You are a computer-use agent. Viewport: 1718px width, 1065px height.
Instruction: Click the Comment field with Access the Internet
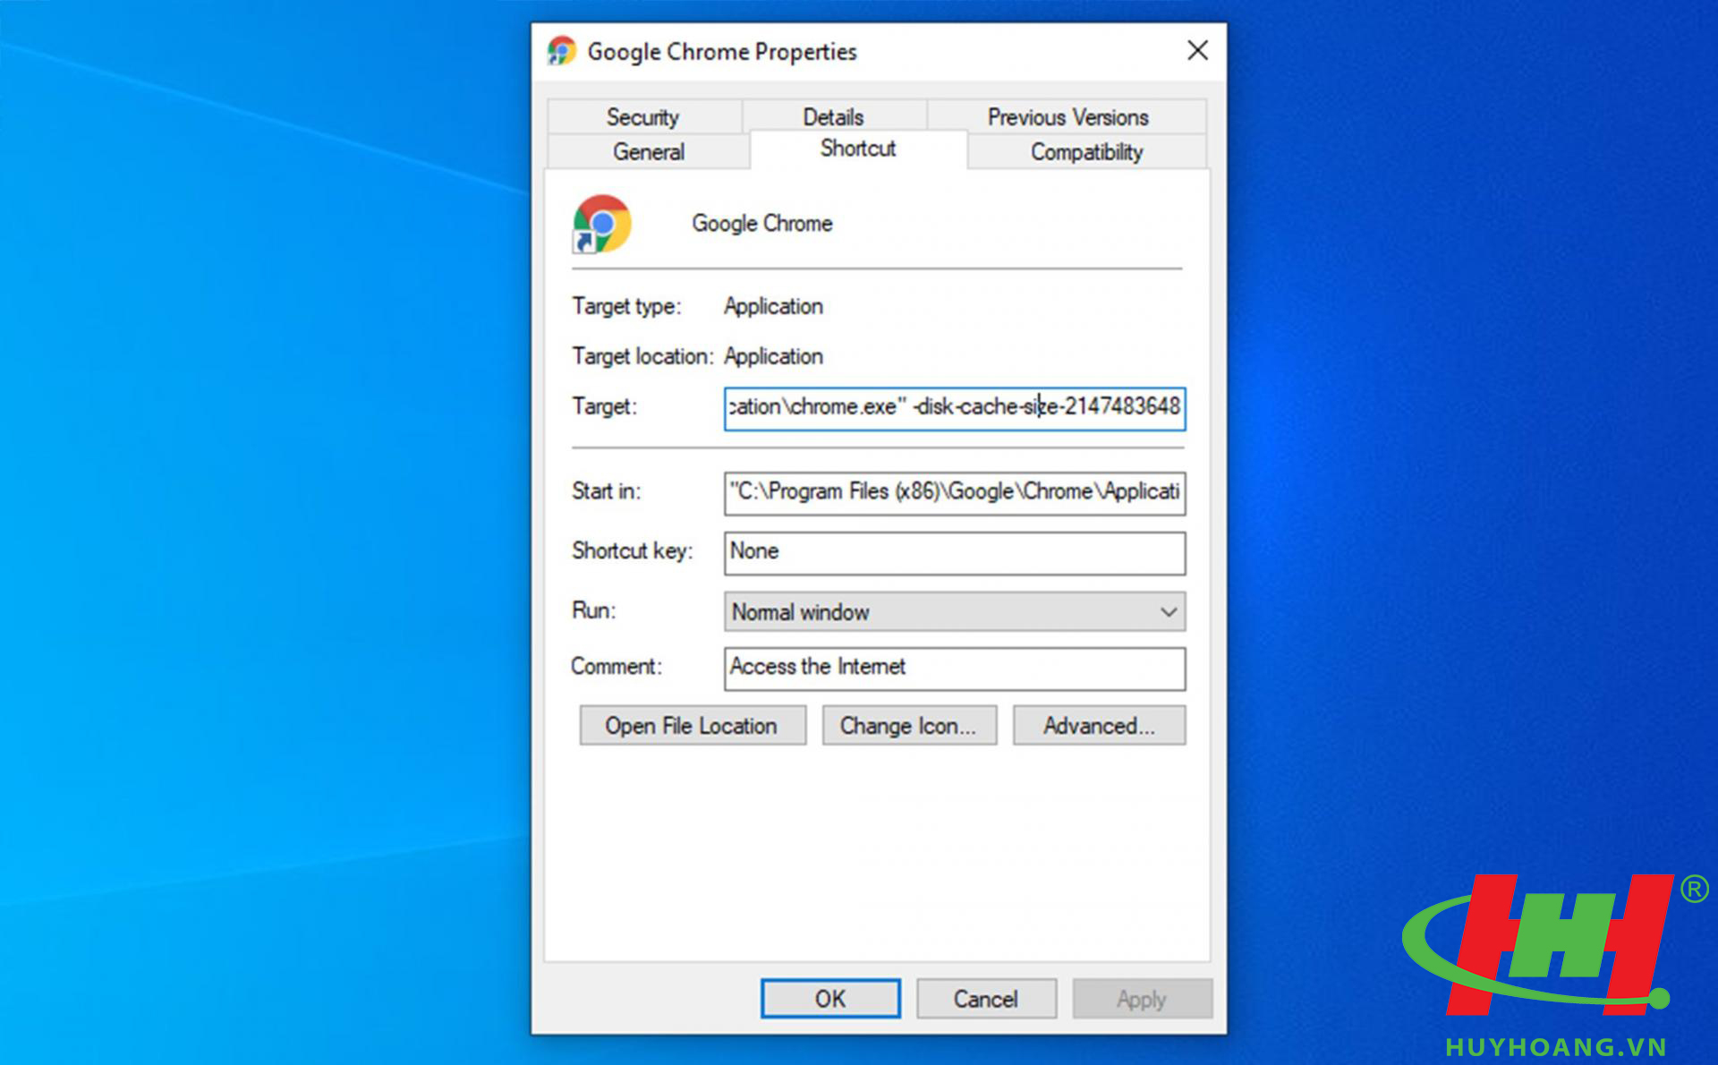(955, 669)
